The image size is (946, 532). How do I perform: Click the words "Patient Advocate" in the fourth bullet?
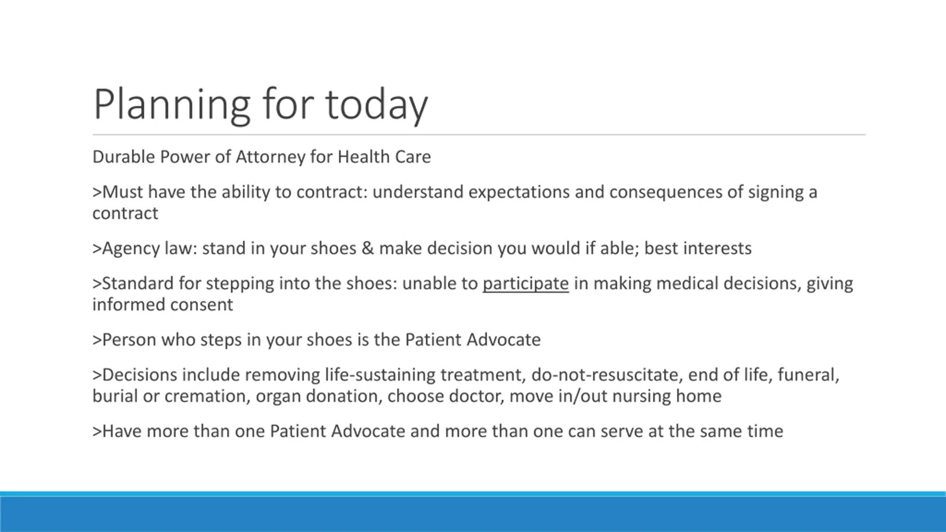(473, 340)
